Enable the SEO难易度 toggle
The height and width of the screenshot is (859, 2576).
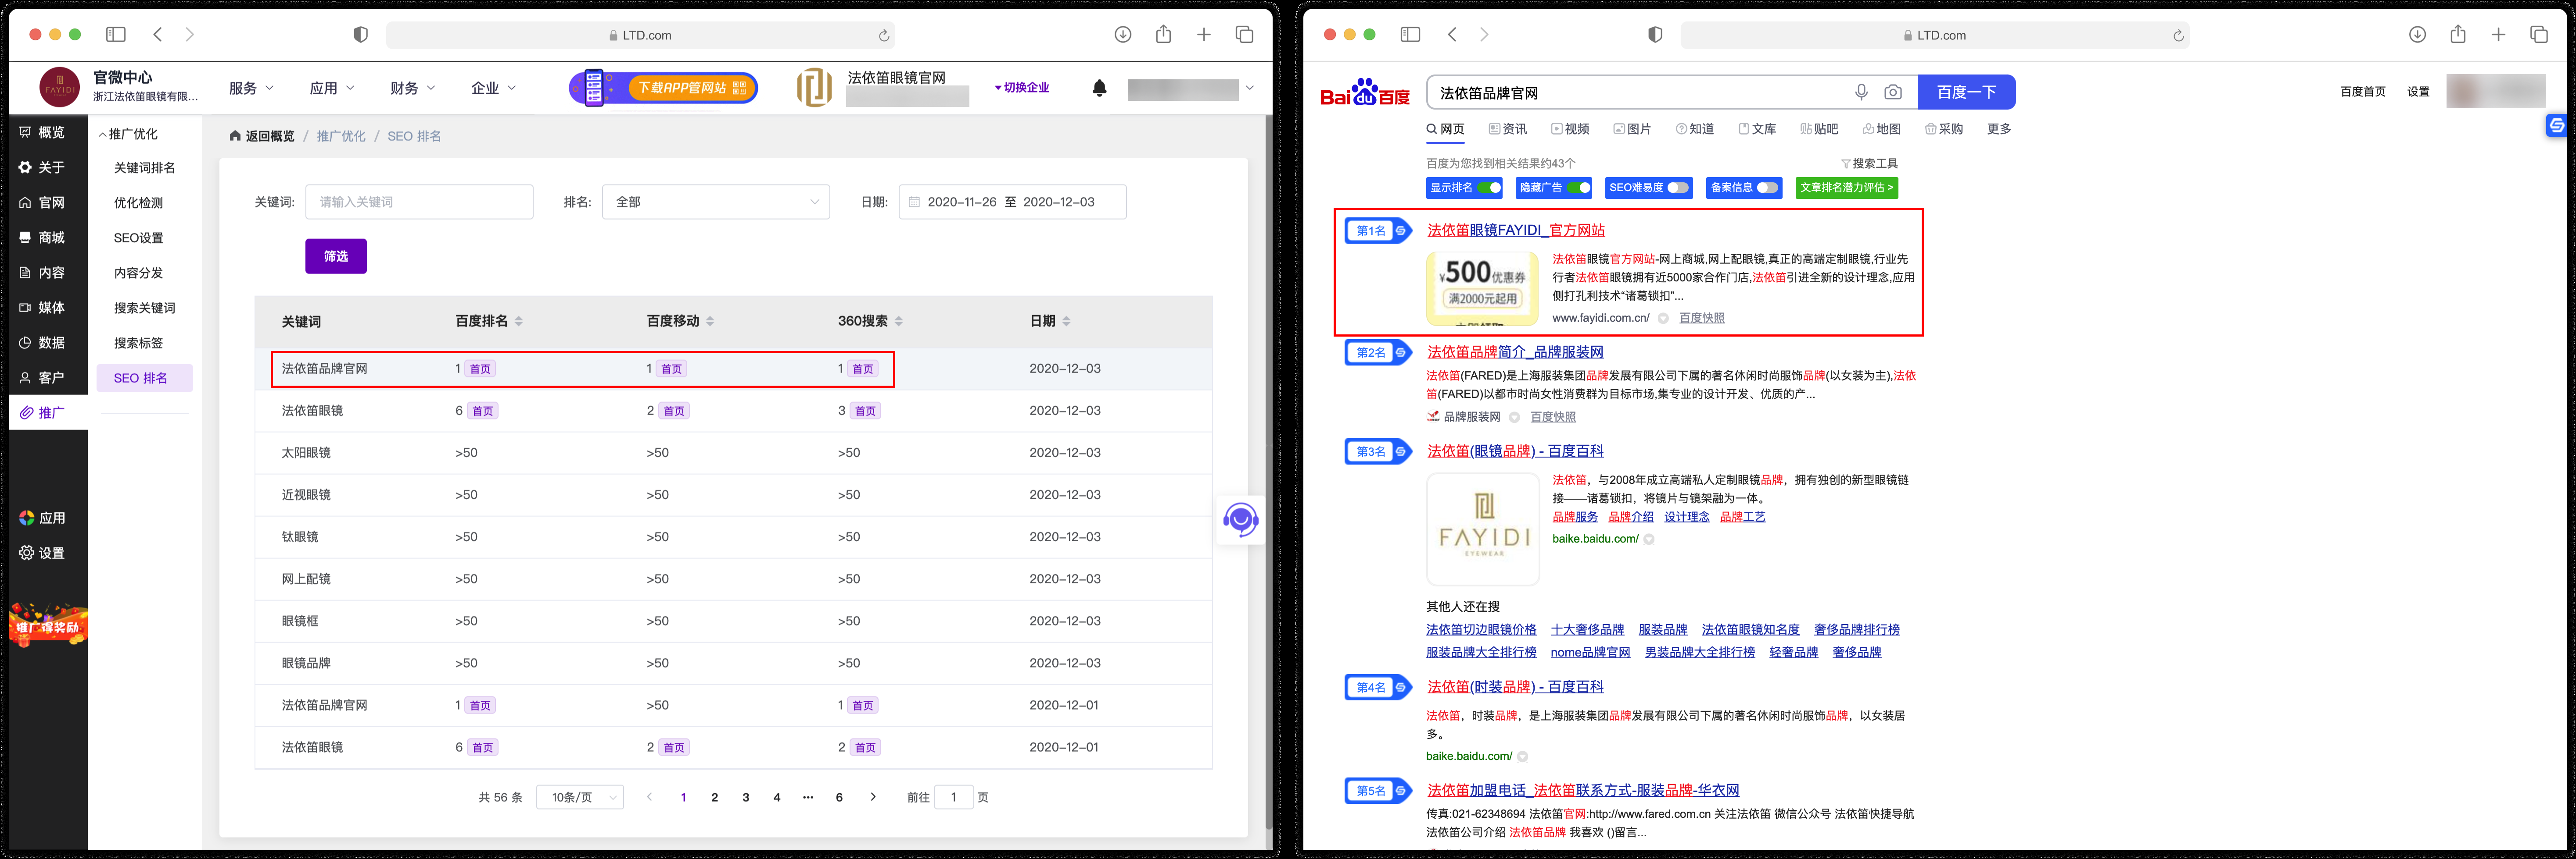1679,187
